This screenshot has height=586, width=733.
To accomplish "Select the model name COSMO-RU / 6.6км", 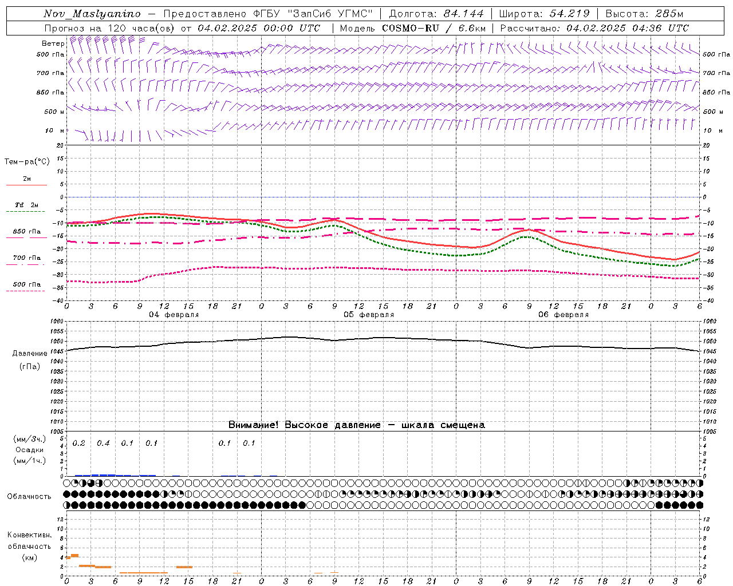I will (x=434, y=28).
